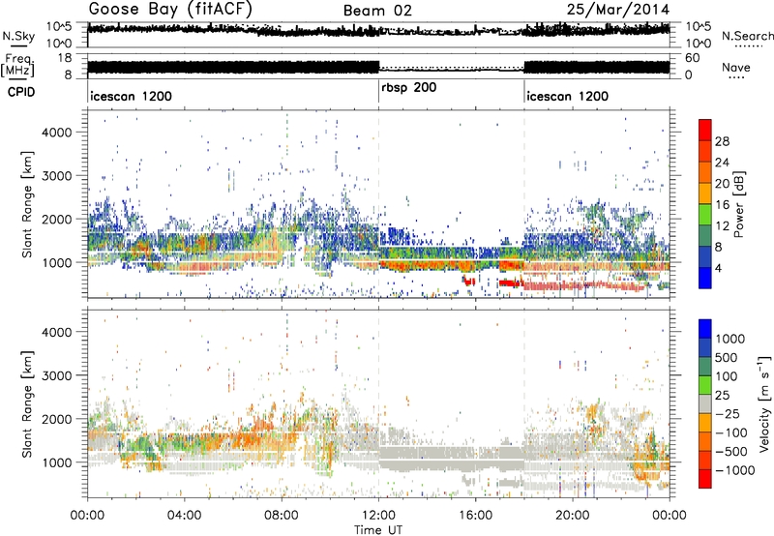Click the date "25/Mar/2014"
The height and width of the screenshot is (536, 774).
click(x=618, y=10)
